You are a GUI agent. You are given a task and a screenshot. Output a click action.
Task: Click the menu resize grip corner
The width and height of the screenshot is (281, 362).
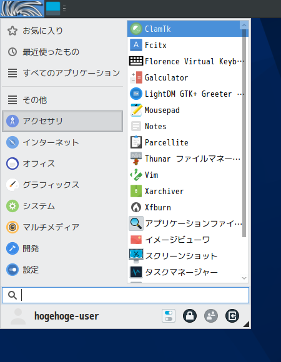click(x=246, y=324)
